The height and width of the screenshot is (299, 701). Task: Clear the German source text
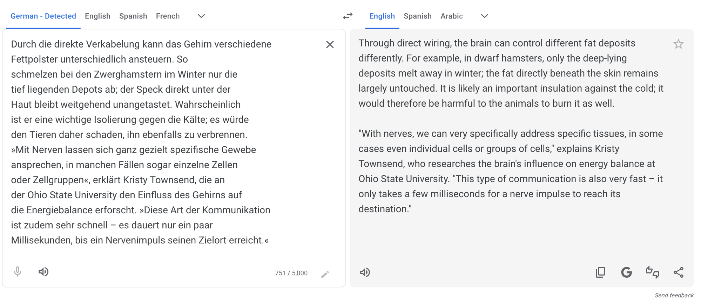tap(330, 44)
